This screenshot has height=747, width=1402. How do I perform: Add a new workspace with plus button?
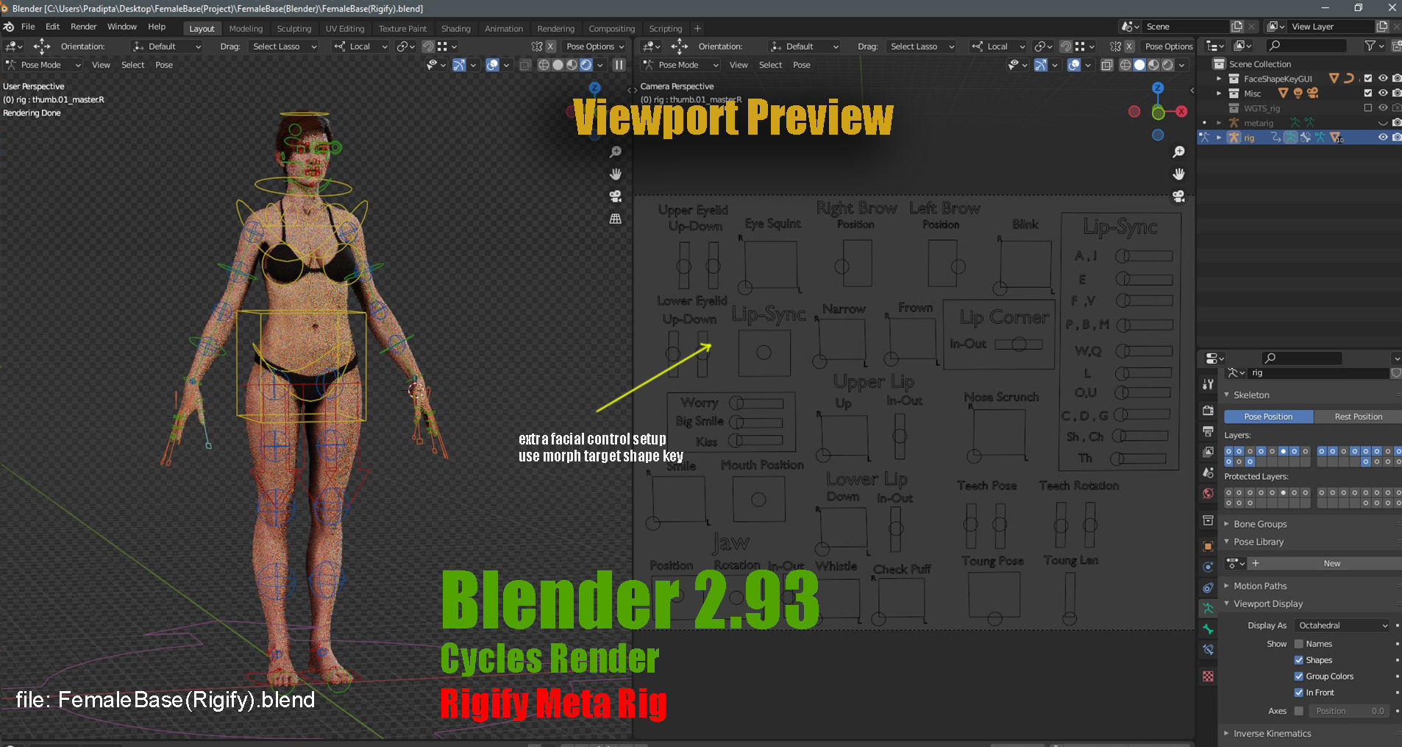coord(697,29)
